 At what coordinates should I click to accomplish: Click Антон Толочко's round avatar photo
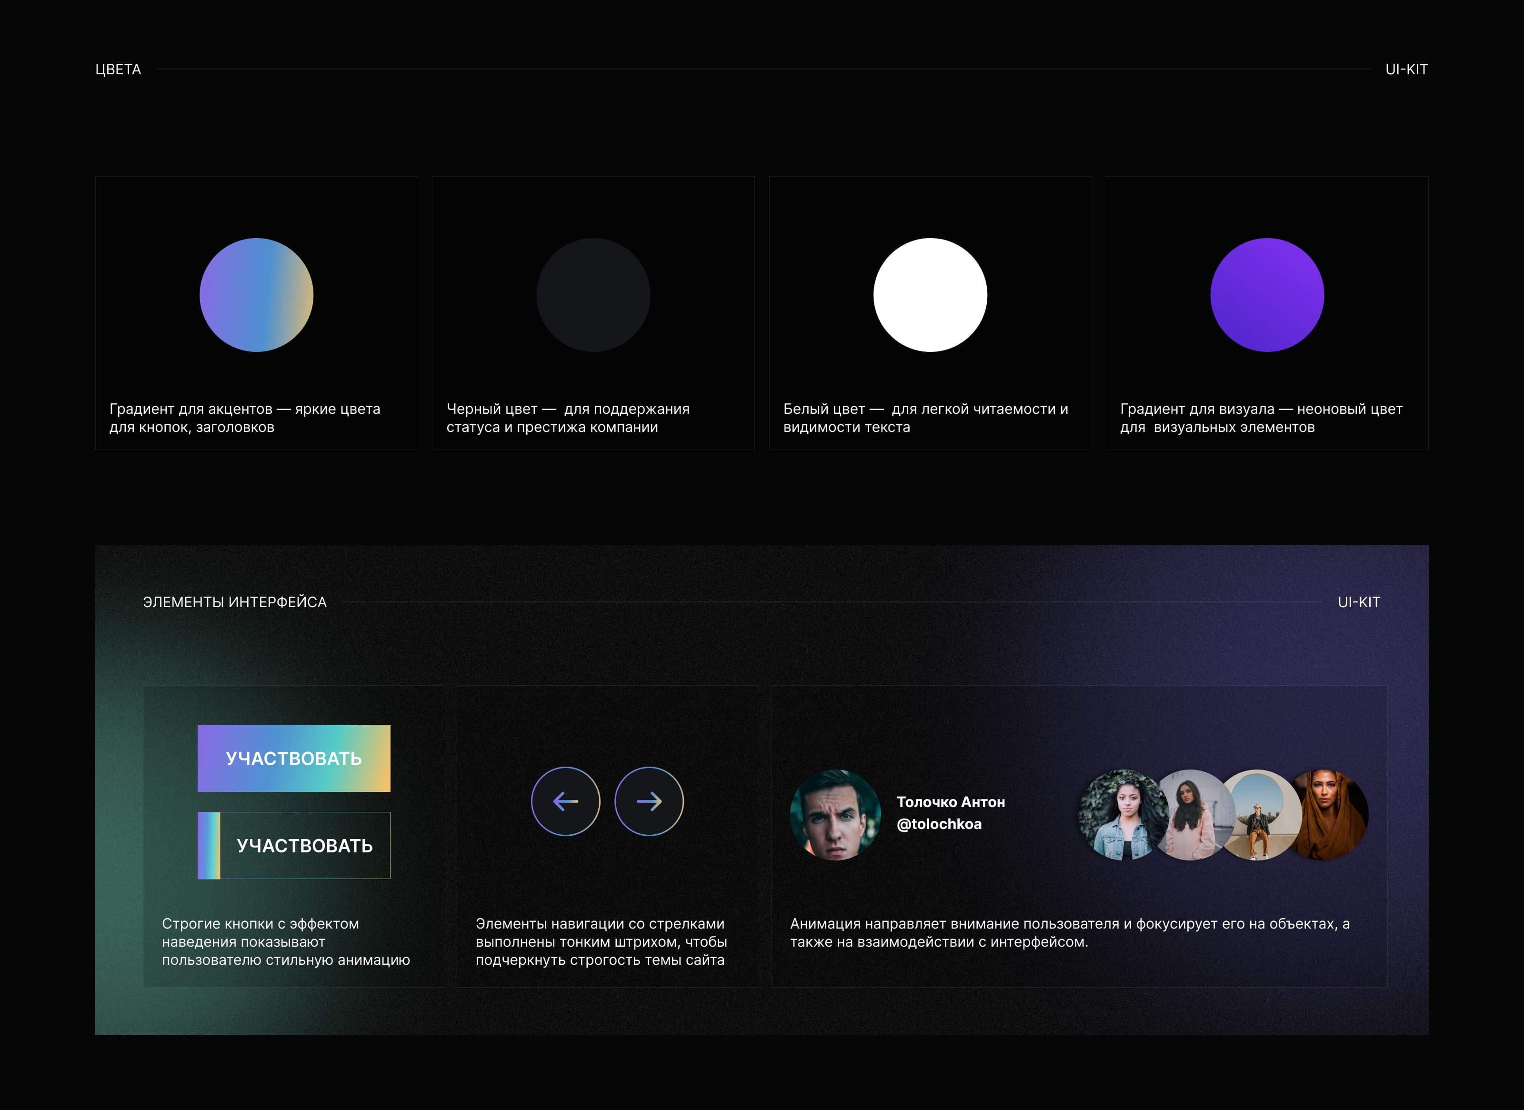point(835,814)
